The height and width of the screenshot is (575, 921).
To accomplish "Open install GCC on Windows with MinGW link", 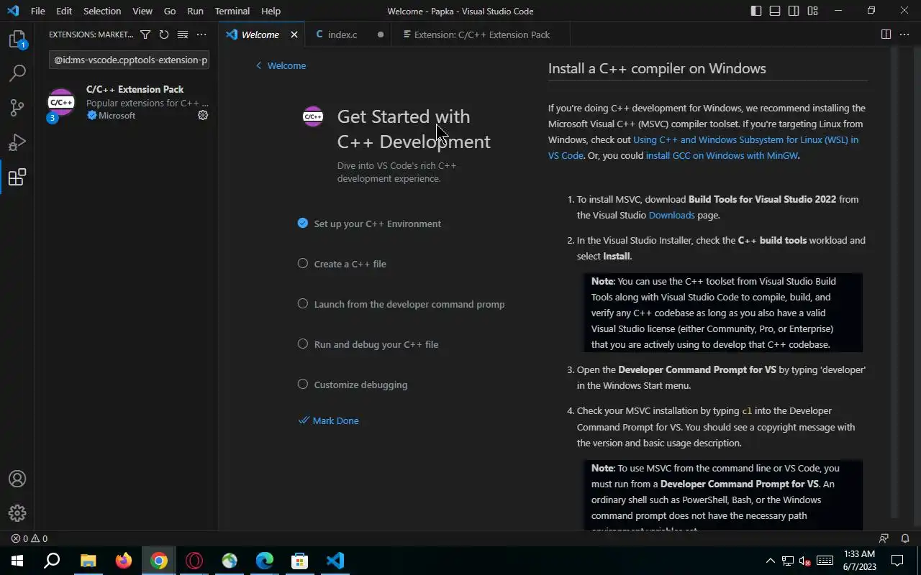I will [722, 155].
